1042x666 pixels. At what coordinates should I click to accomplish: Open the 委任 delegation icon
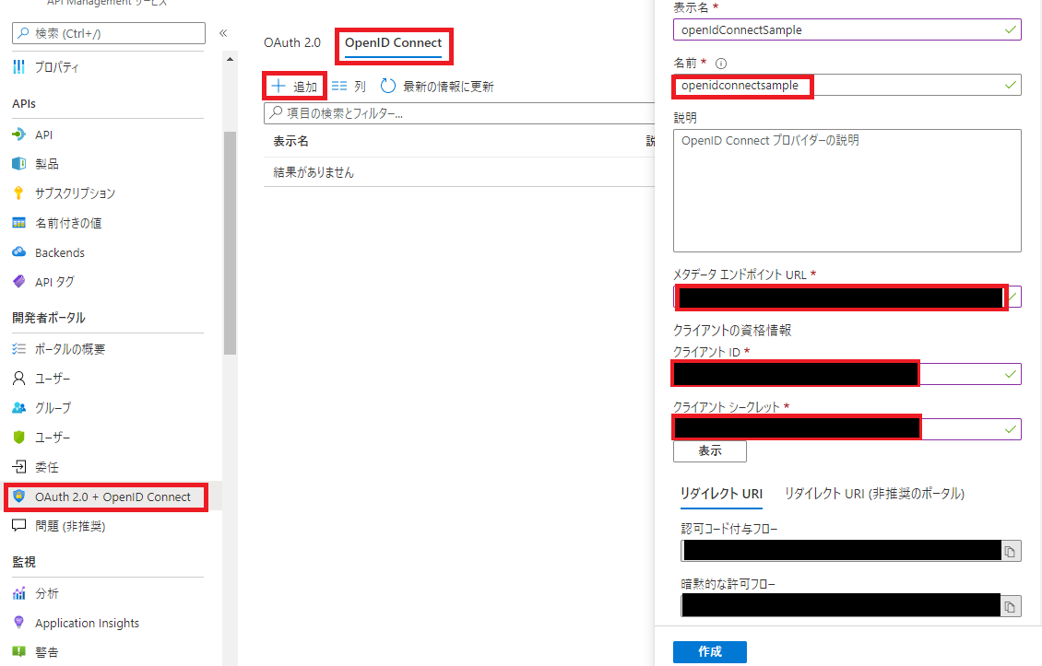[18, 467]
